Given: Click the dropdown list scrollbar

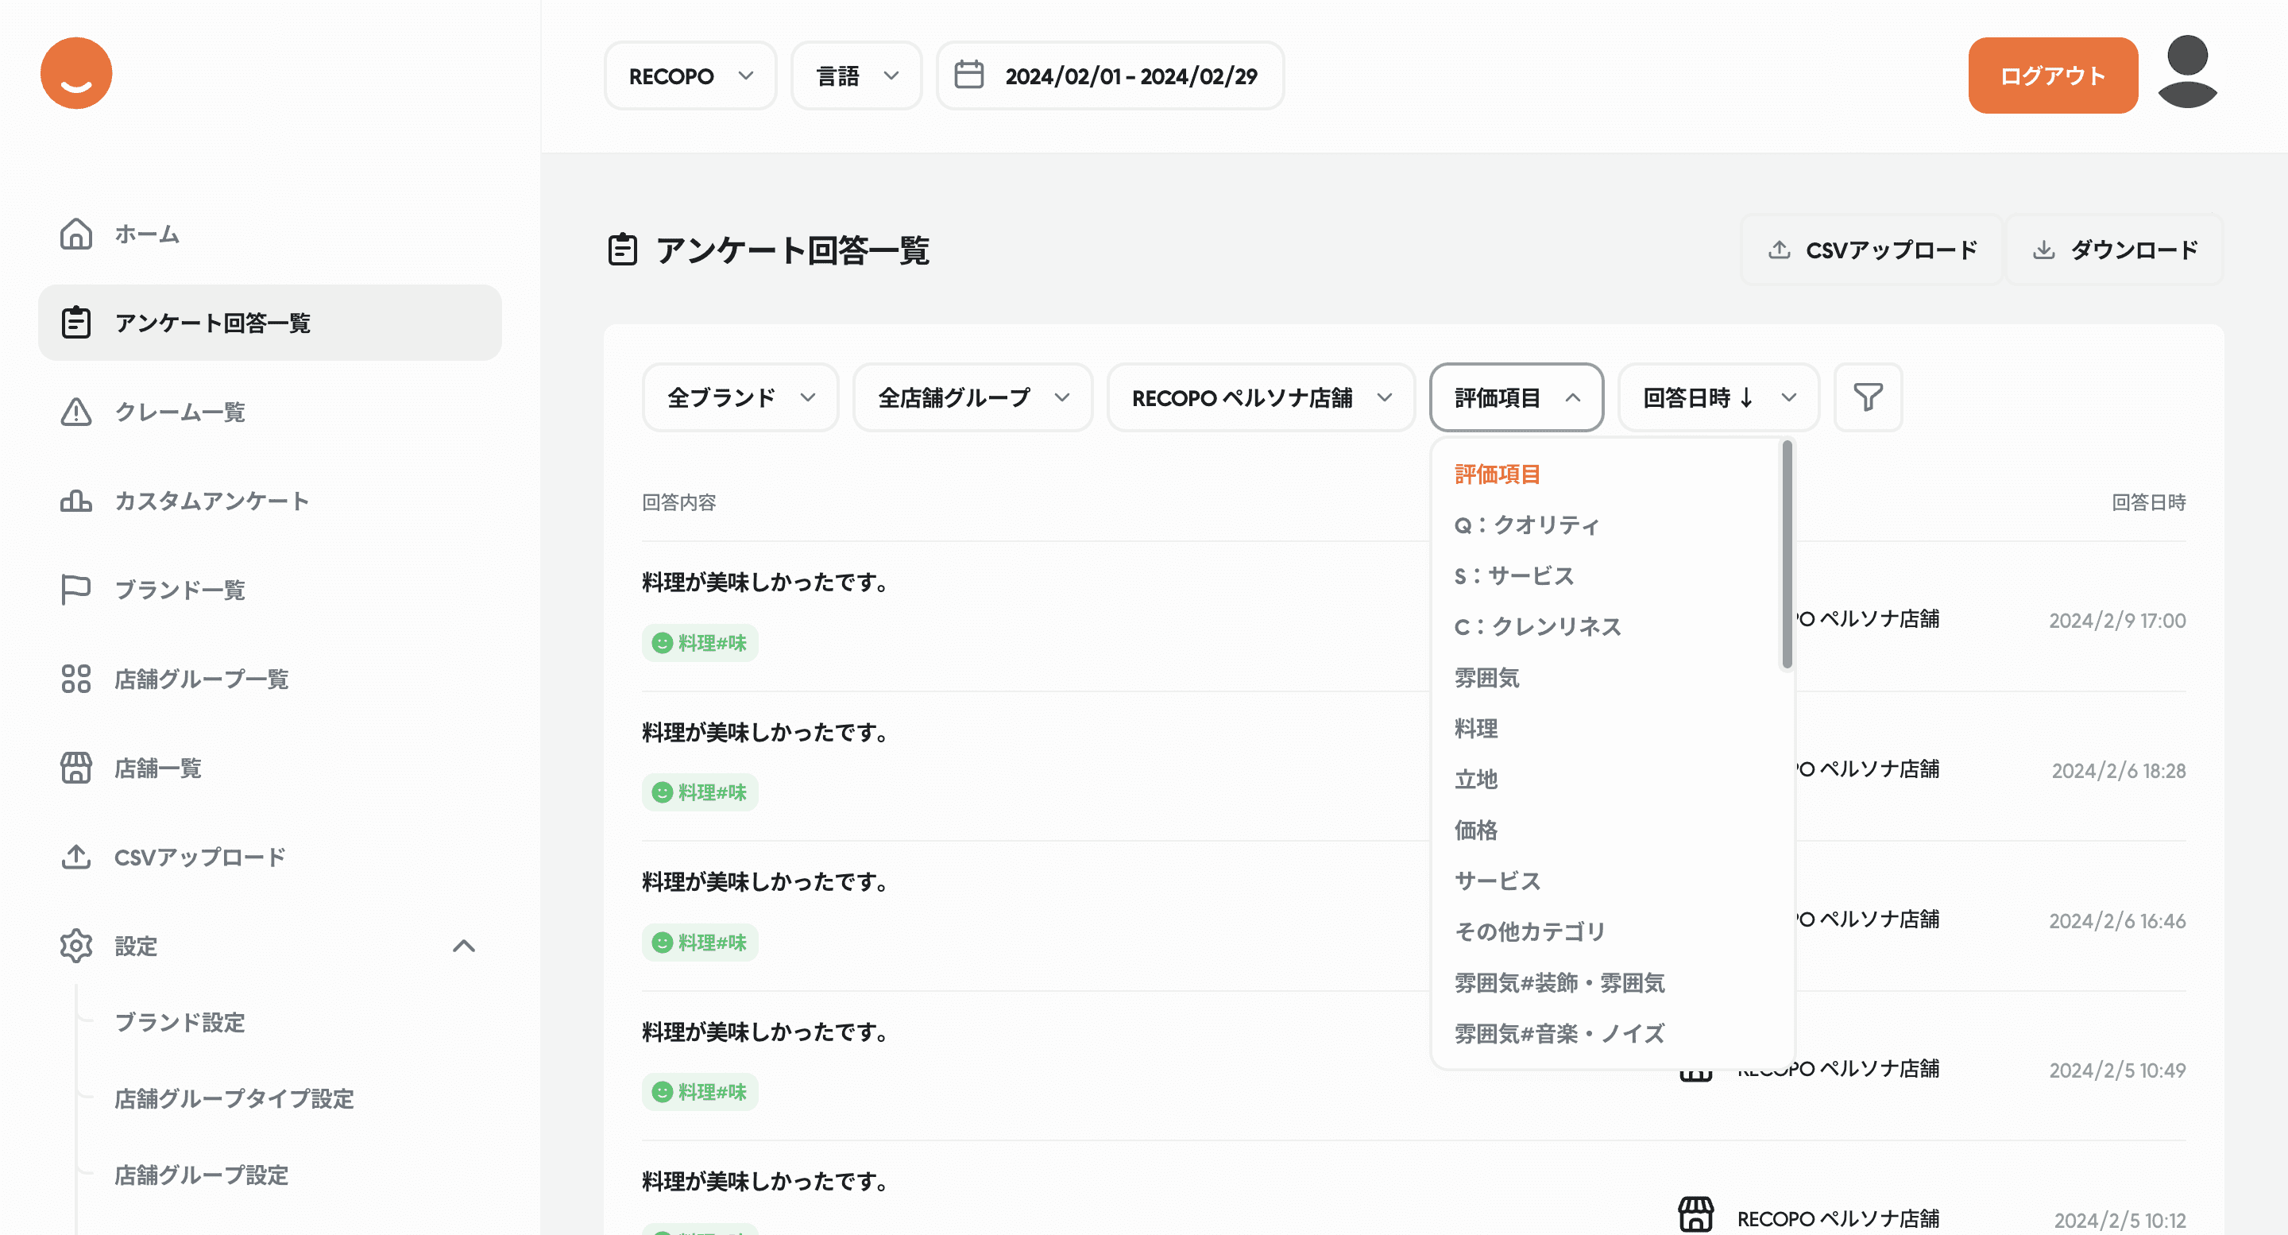Looking at the screenshot, I should 1786,556.
